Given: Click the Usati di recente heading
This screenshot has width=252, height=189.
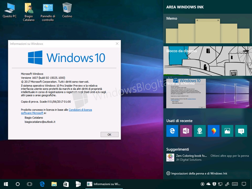Looking at the screenshot, I should [179, 121].
